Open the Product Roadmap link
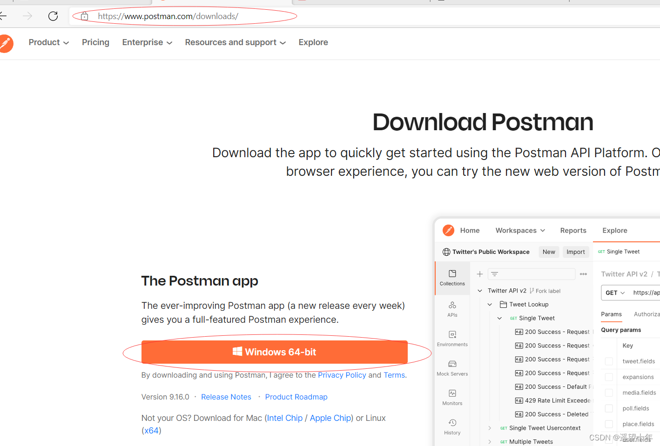660x446 pixels. pyautogui.click(x=296, y=397)
